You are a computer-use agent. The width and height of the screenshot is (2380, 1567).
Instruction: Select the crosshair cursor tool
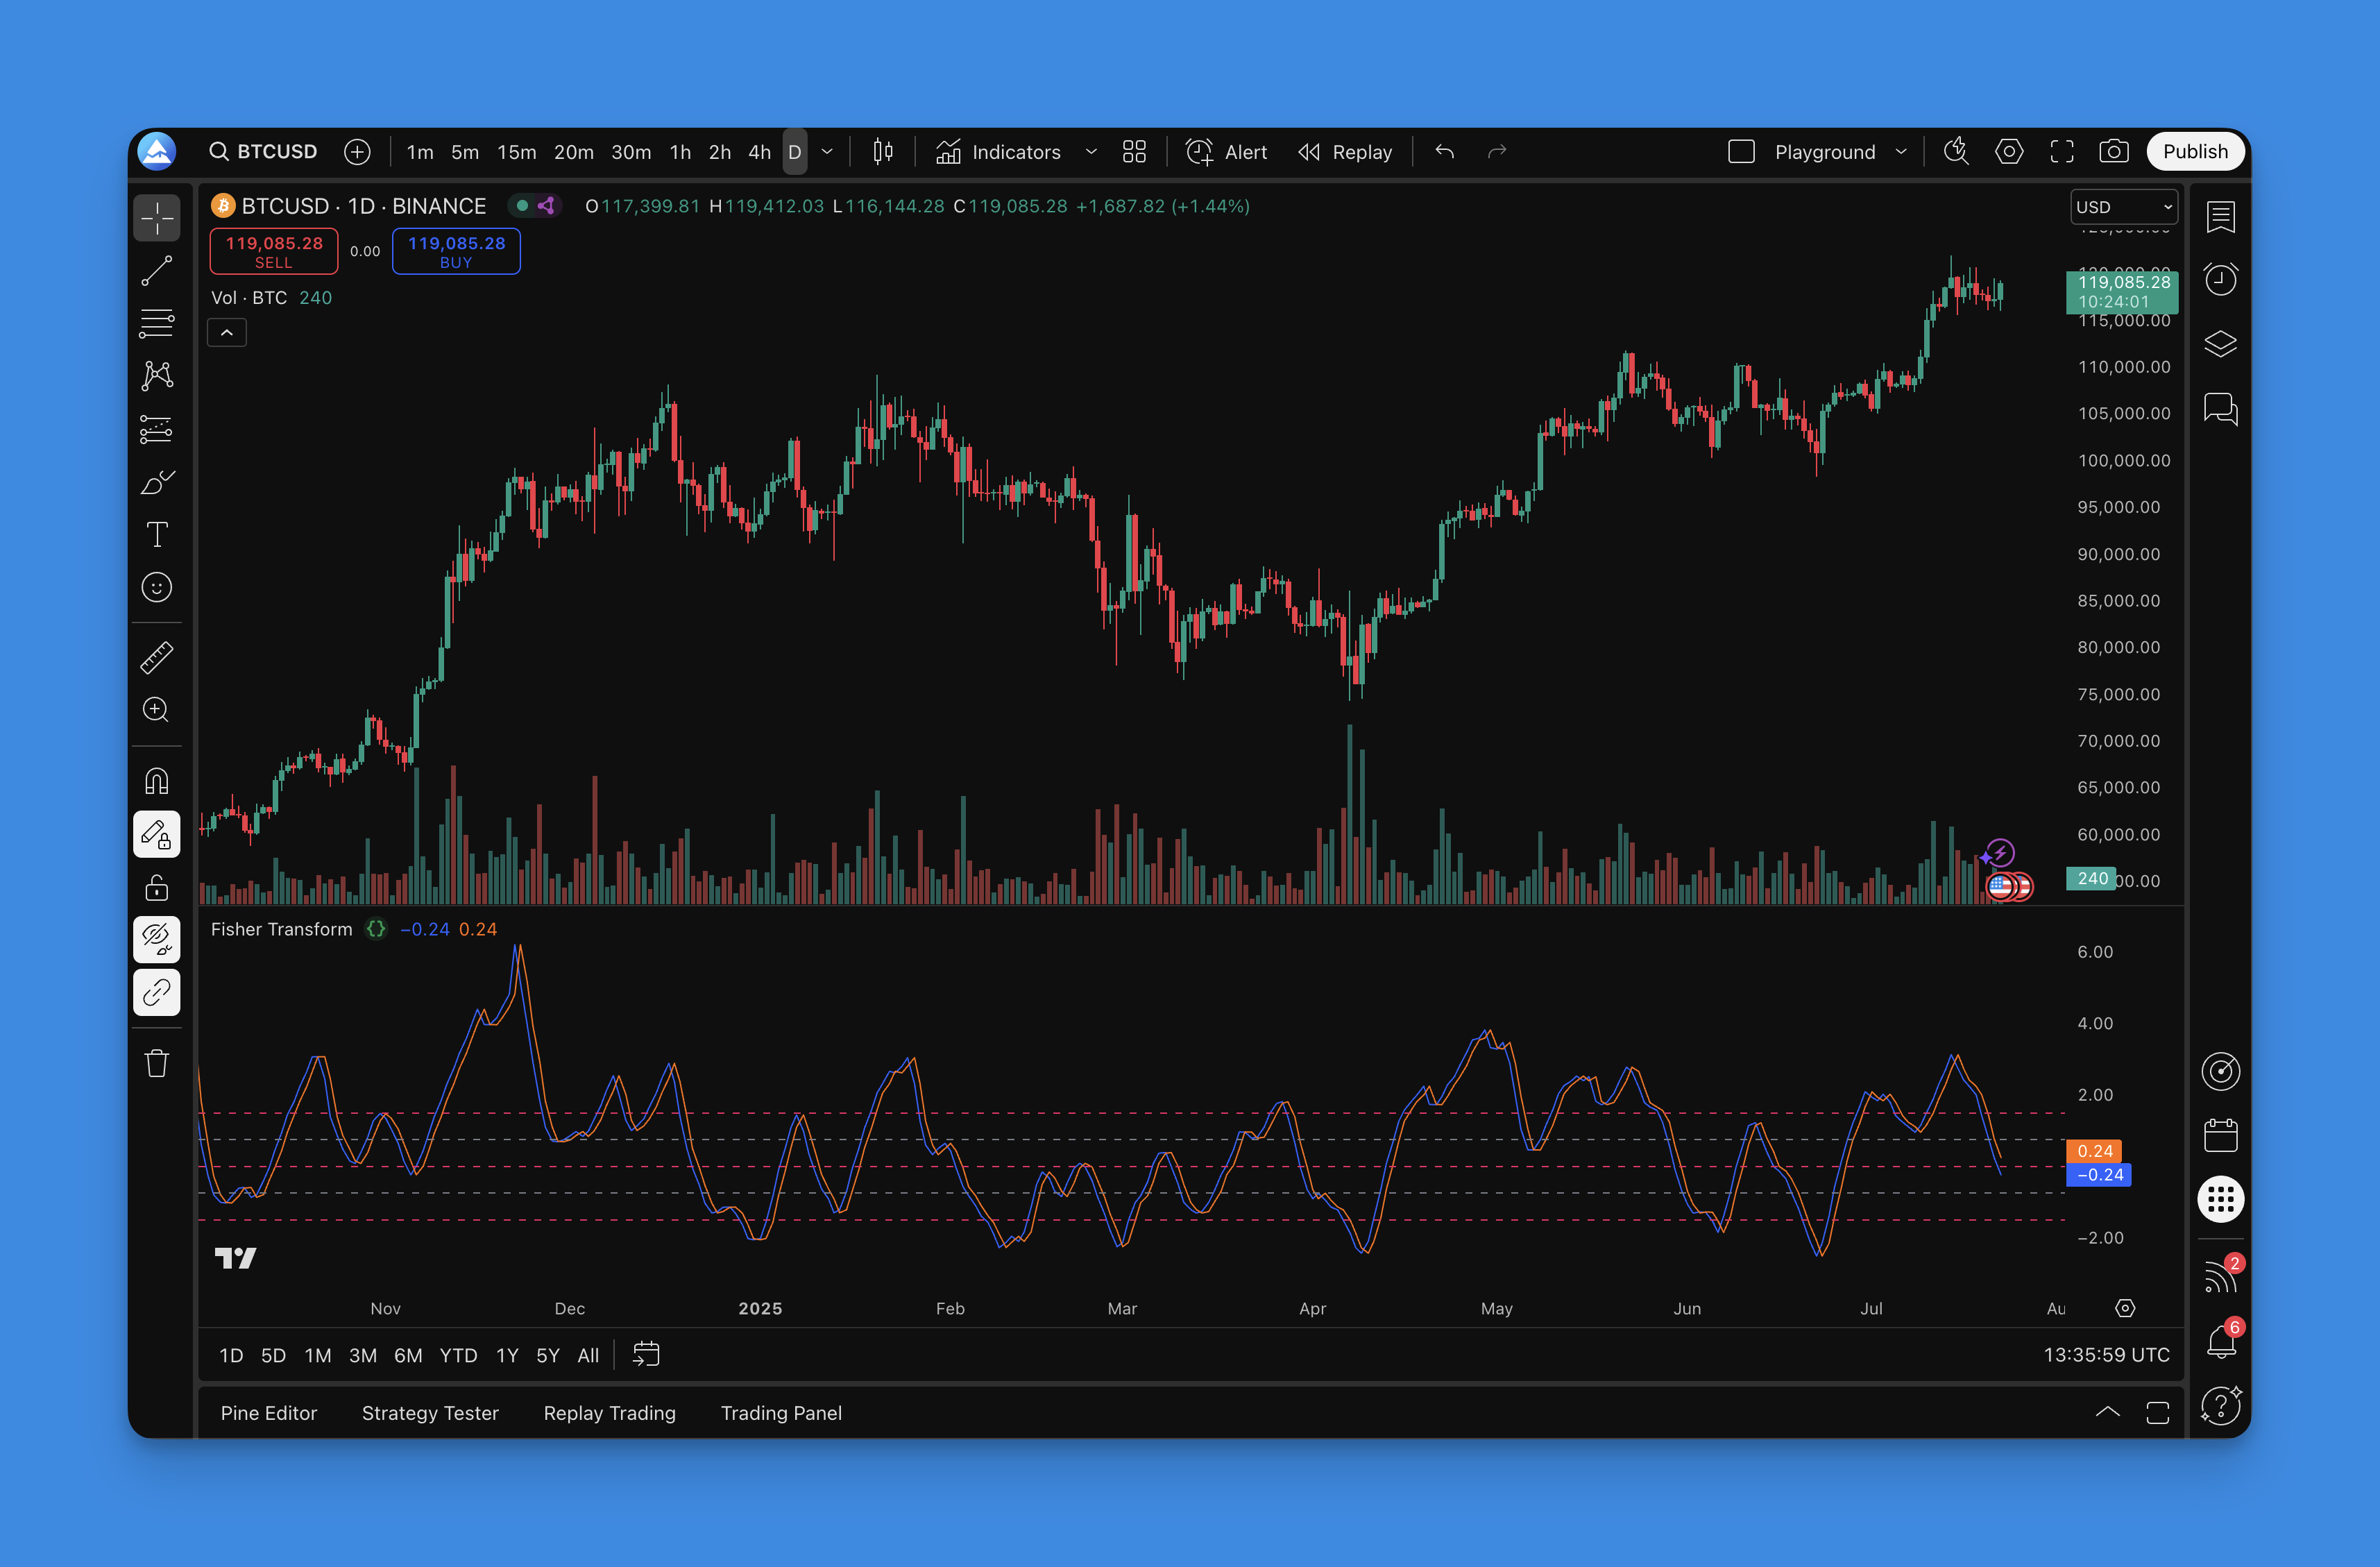click(157, 218)
